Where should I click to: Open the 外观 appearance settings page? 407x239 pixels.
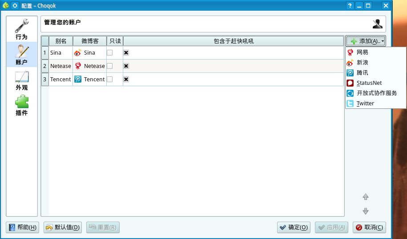click(22, 80)
